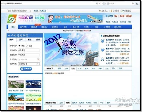The width and height of the screenshot is (142, 112).
Task: Open the 西安-临潼 flower field thumbnail
Action: [x=34, y=97]
